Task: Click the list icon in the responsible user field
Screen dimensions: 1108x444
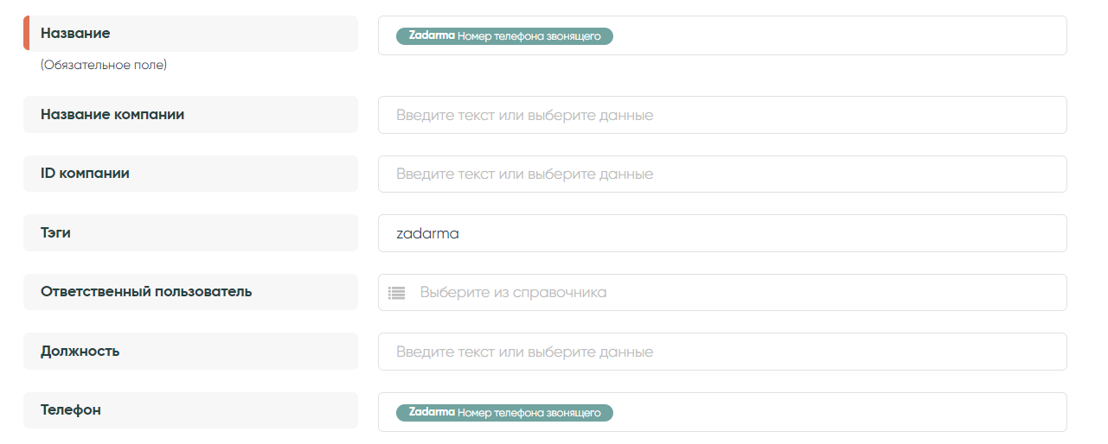Action: [396, 293]
